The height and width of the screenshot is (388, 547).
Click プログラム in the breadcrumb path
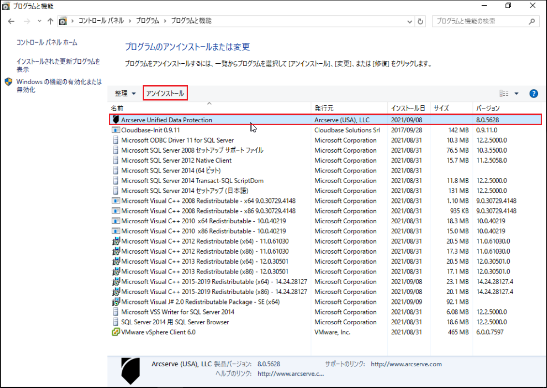click(147, 21)
